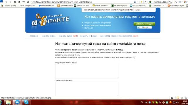Open the главная menu item

(34, 36)
